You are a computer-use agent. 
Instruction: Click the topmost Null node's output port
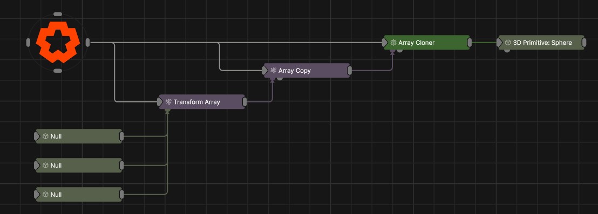pos(121,136)
